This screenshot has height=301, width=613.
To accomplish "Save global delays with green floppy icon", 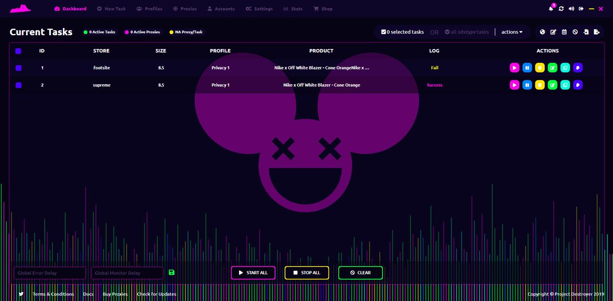I will tap(172, 272).
